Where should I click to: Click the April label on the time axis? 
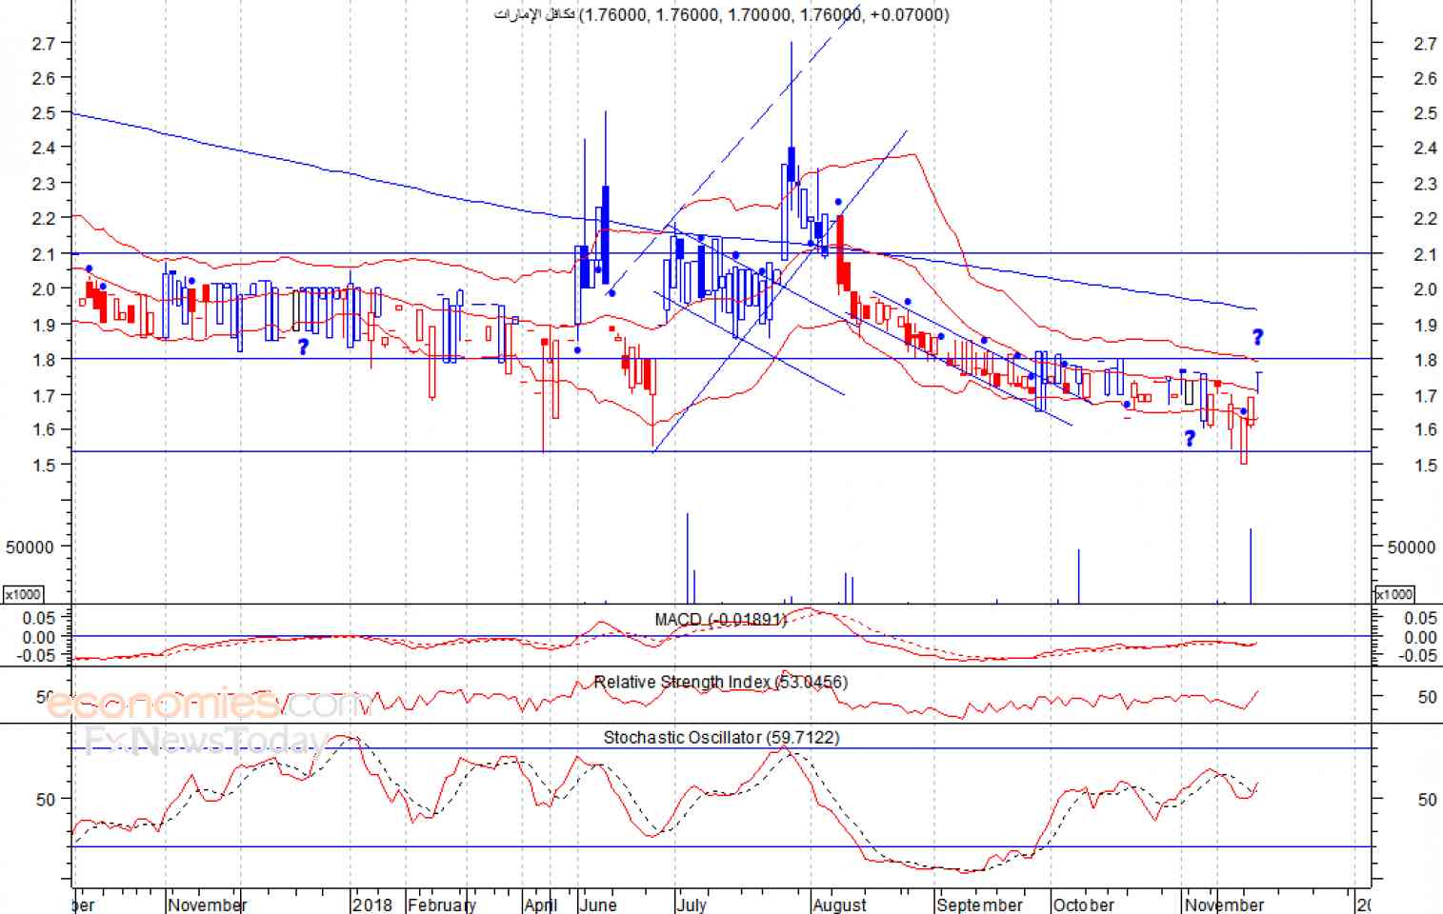(x=540, y=904)
